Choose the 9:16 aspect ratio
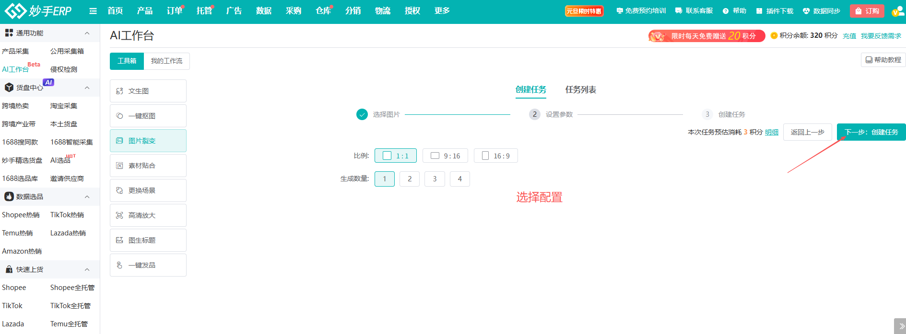 point(445,156)
